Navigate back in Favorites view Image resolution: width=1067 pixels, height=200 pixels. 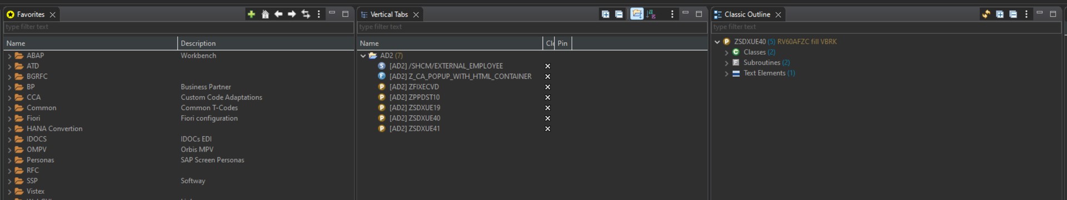tap(278, 14)
